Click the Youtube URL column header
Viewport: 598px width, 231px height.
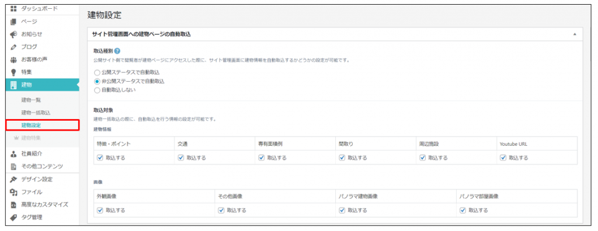click(x=514, y=144)
